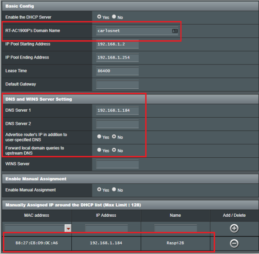Click the 192.168.1.184 IP cell in assignment list
Screen dimensions: 259x254
pyautogui.click(x=106, y=243)
